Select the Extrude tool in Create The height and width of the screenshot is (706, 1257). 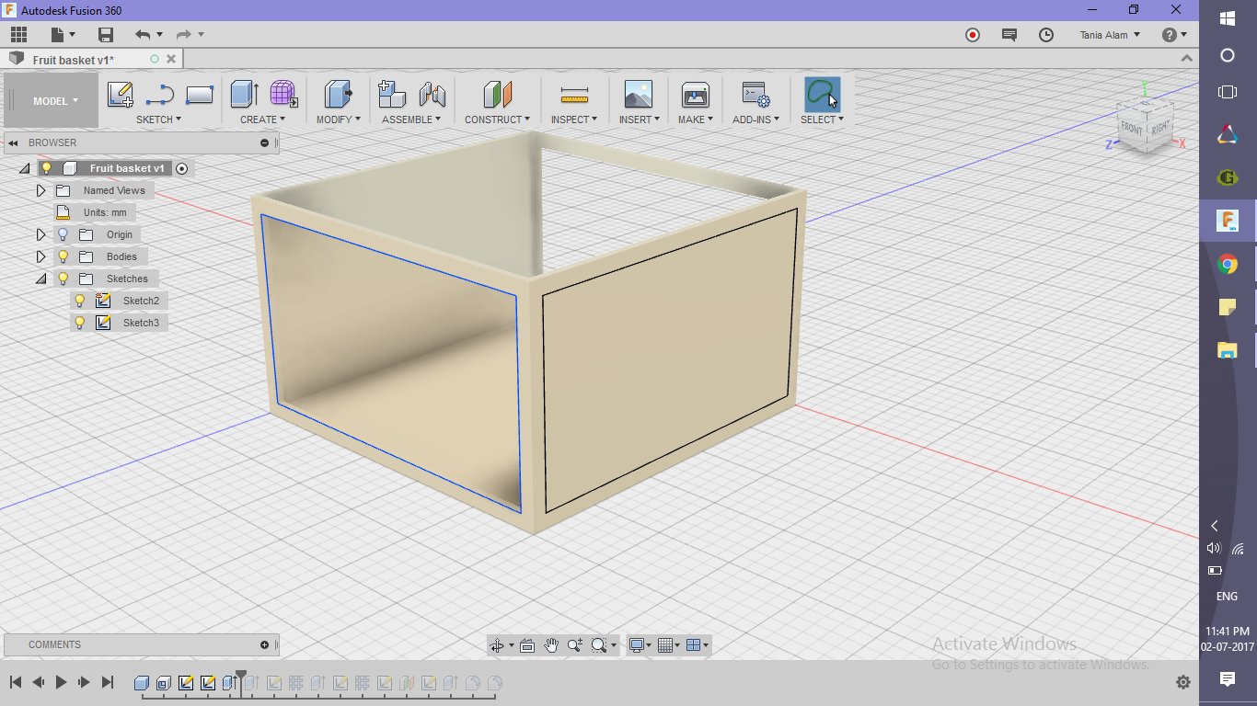(244, 94)
